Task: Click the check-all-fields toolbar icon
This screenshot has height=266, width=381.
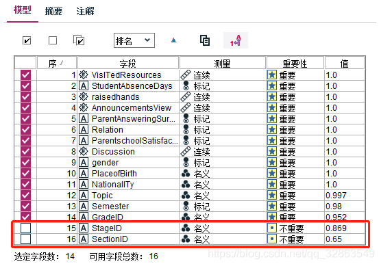Action: coord(27,40)
